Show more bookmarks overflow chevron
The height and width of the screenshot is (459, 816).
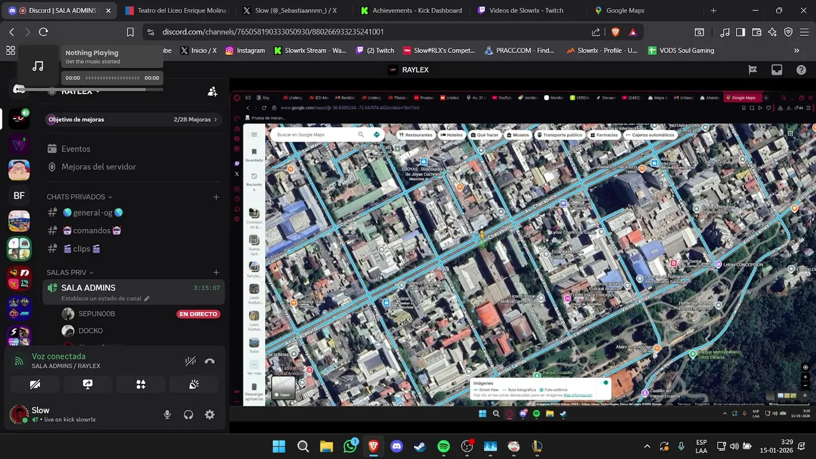click(796, 50)
